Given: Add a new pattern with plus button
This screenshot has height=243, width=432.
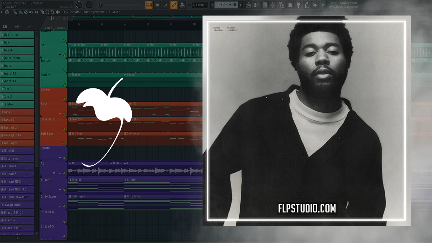Looking at the screenshot, I should tap(240, 5).
